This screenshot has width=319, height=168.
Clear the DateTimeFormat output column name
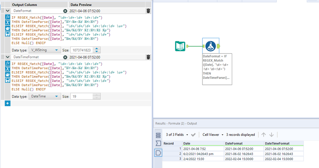[65, 57]
